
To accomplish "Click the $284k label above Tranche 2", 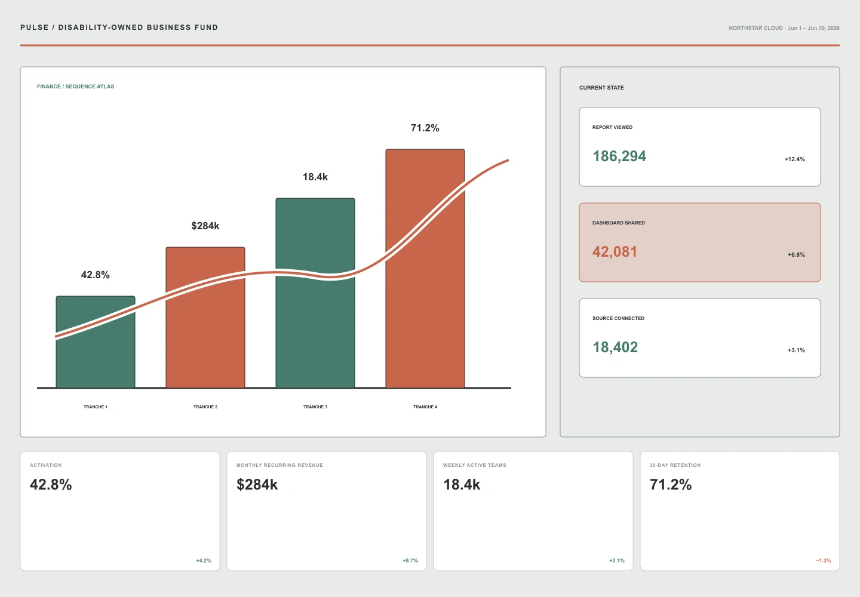I will click(x=205, y=226).
